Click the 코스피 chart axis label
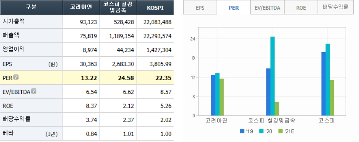 pyautogui.click(x=327, y=120)
